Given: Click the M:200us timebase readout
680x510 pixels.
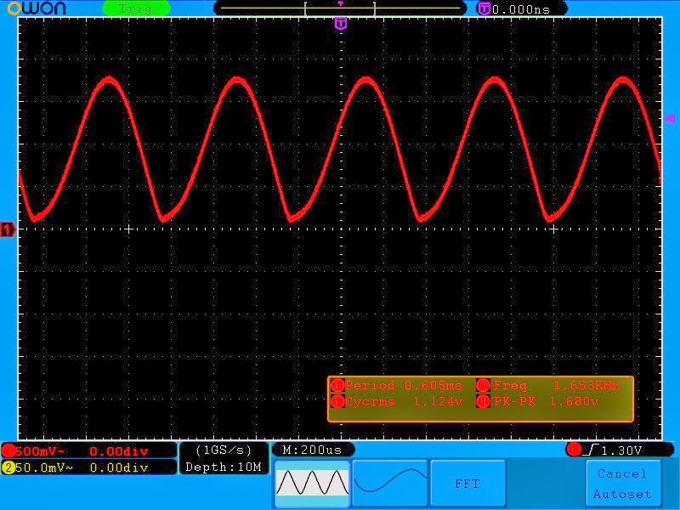Looking at the screenshot, I should click(x=312, y=450).
